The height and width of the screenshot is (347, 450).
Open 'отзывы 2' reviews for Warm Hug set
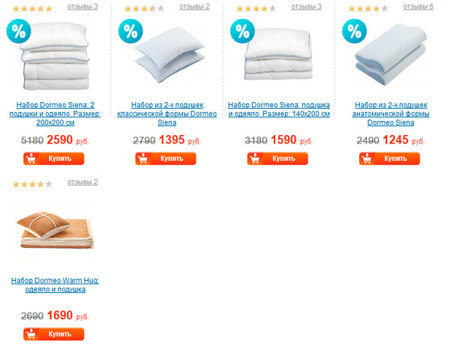pyautogui.click(x=82, y=183)
